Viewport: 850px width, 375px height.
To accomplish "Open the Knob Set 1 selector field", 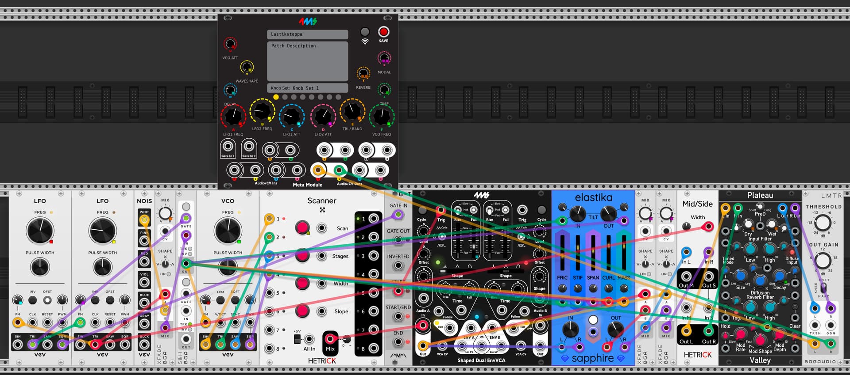I will [x=307, y=88].
